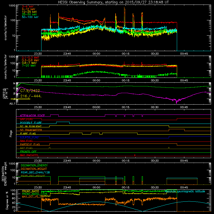Select the '3-6 keV' legend label
This screenshot has width=214, height=214.
[28, 6]
